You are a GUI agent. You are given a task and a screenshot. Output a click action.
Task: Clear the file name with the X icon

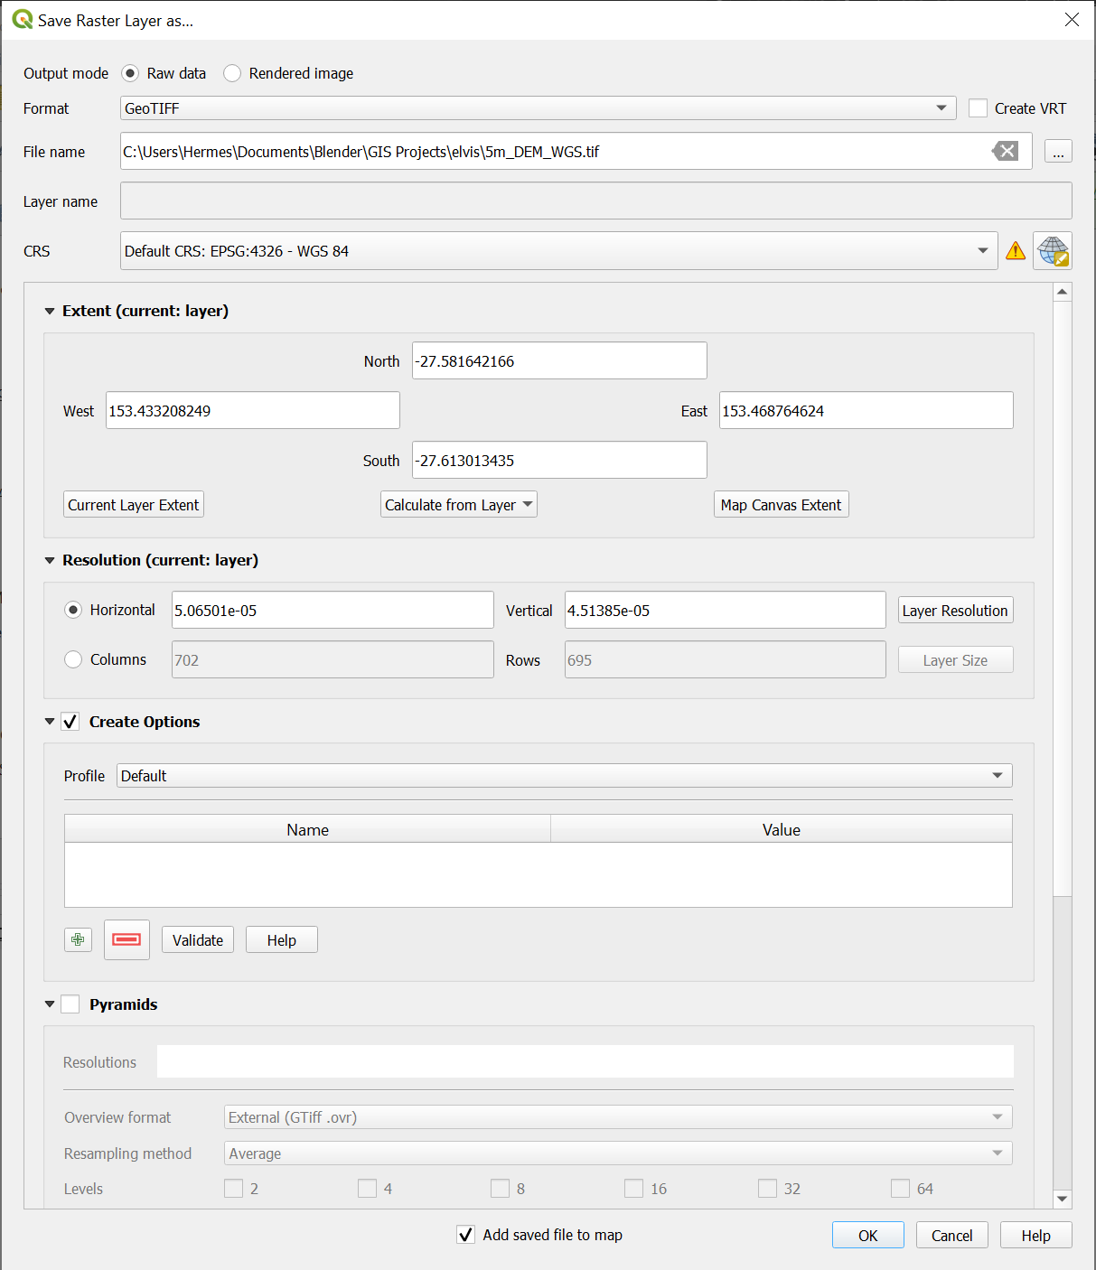tap(1005, 151)
